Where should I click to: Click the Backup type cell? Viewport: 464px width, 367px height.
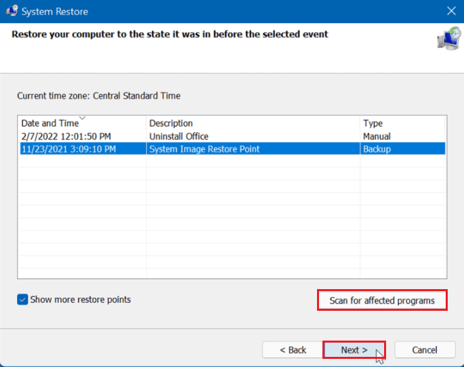point(377,149)
